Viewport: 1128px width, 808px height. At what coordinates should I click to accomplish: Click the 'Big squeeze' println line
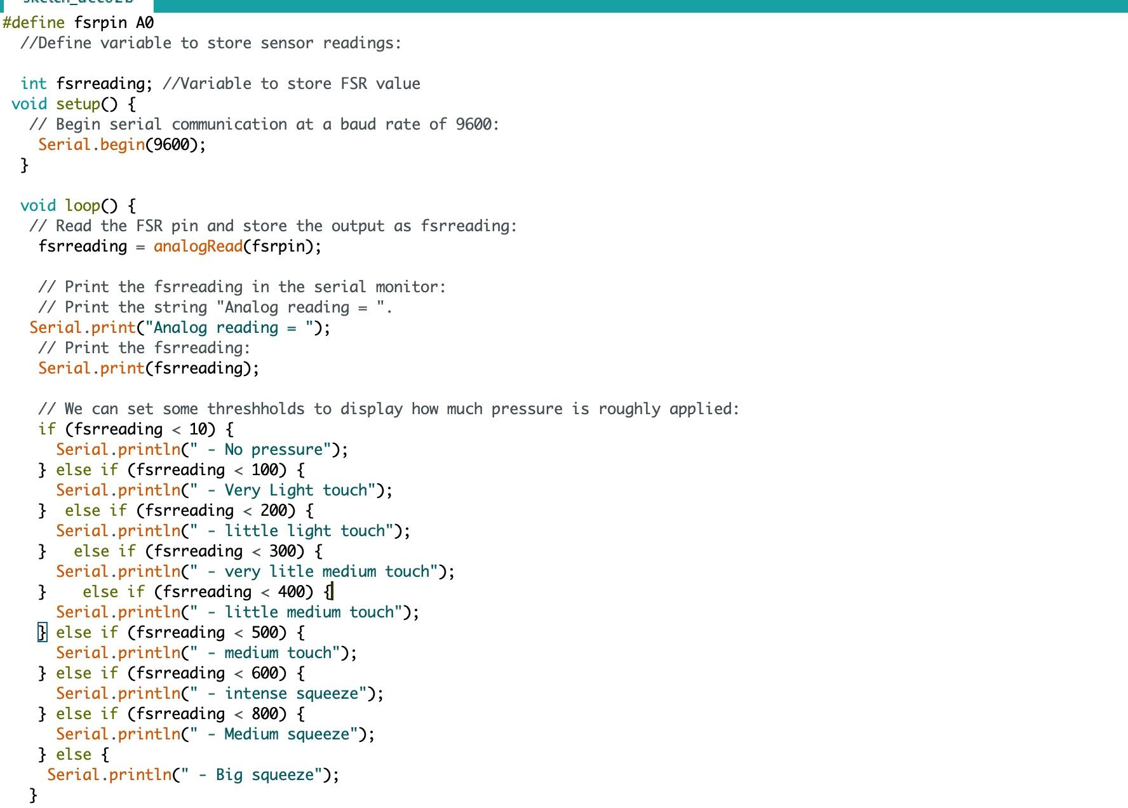click(193, 775)
